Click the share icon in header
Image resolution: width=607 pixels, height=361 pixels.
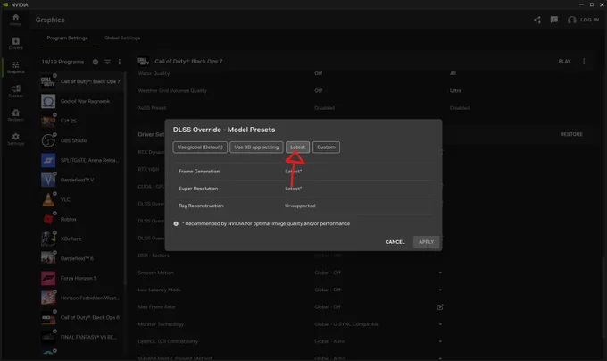coord(537,20)
